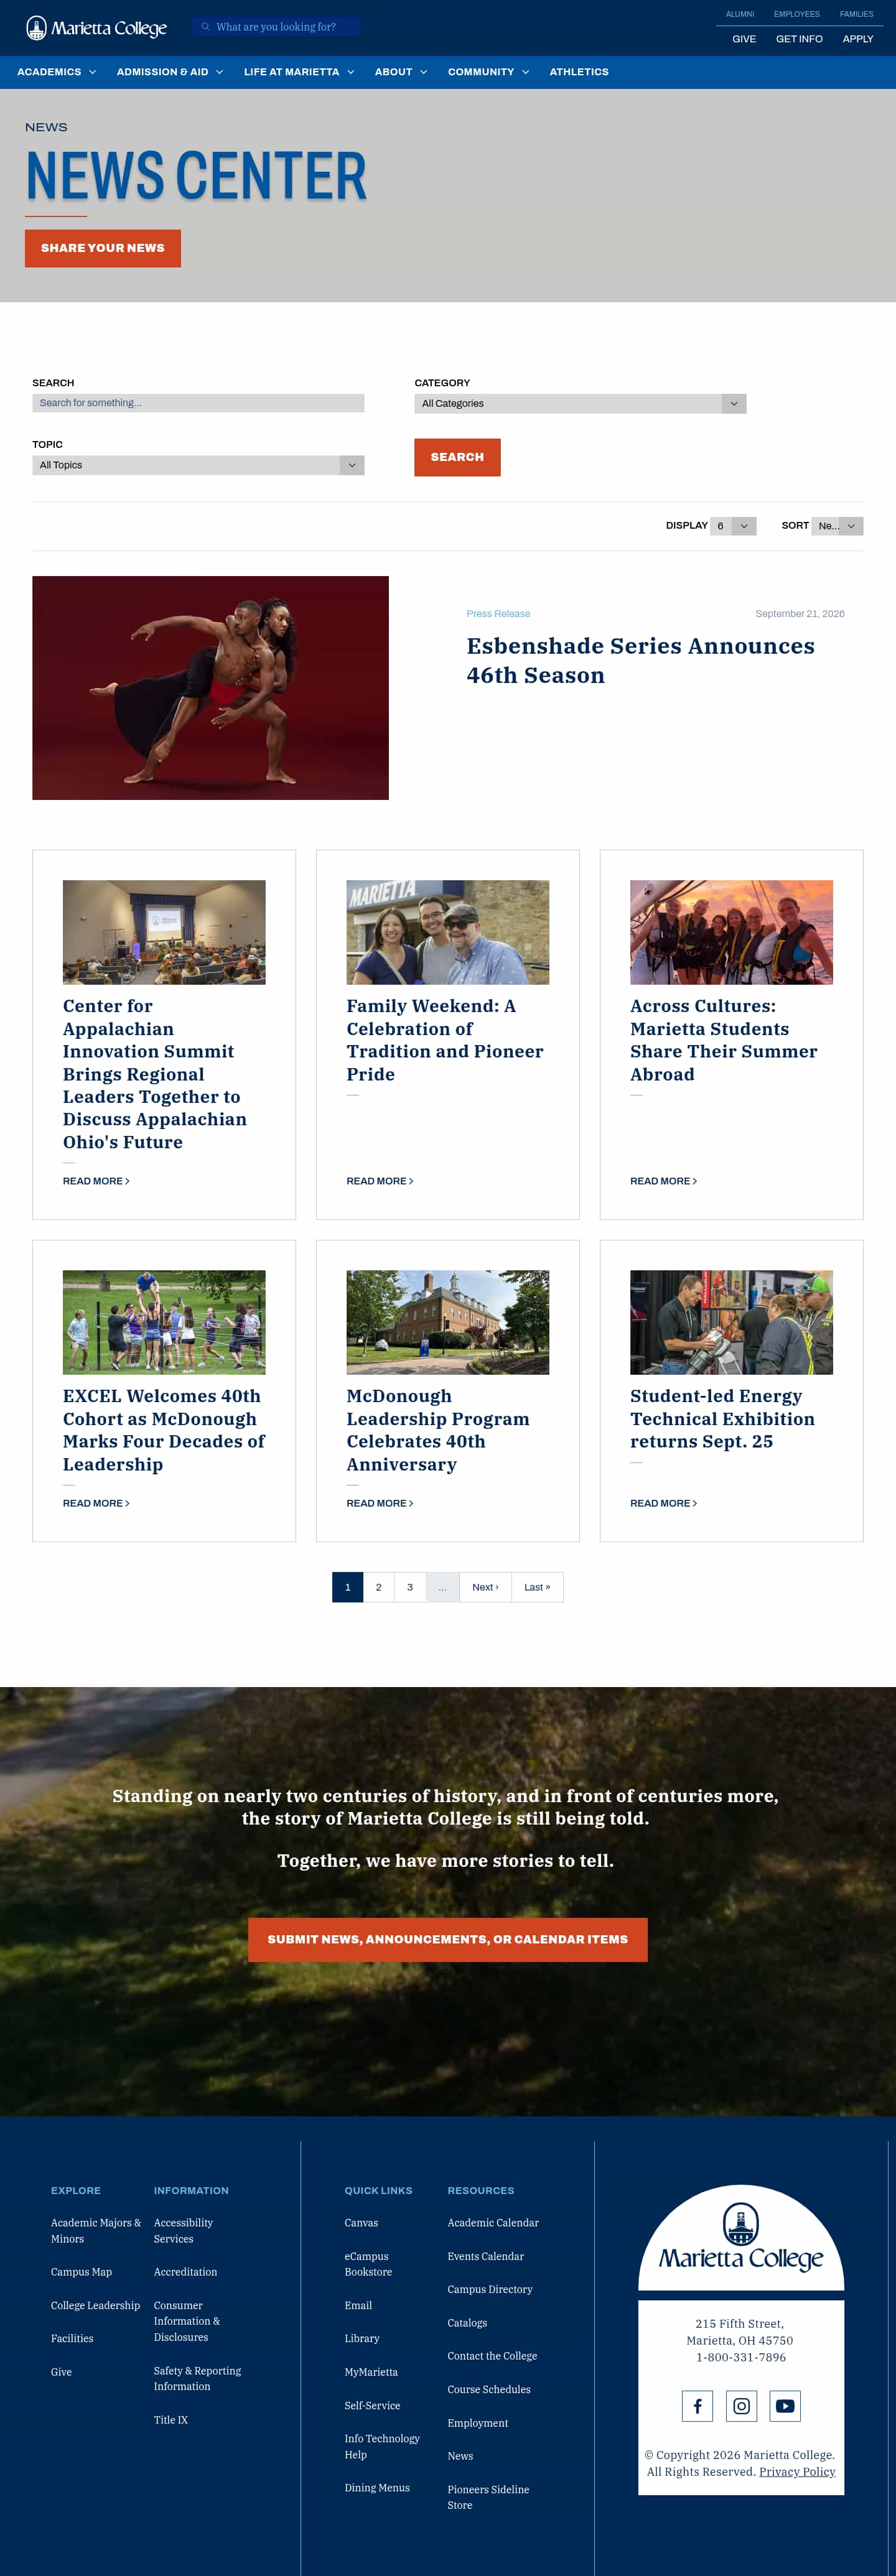This screenshot has height=2576, width=896.
Task: Open 'Esbenshade Series Announces 46th Season' headline
Action: pos(640,661)
